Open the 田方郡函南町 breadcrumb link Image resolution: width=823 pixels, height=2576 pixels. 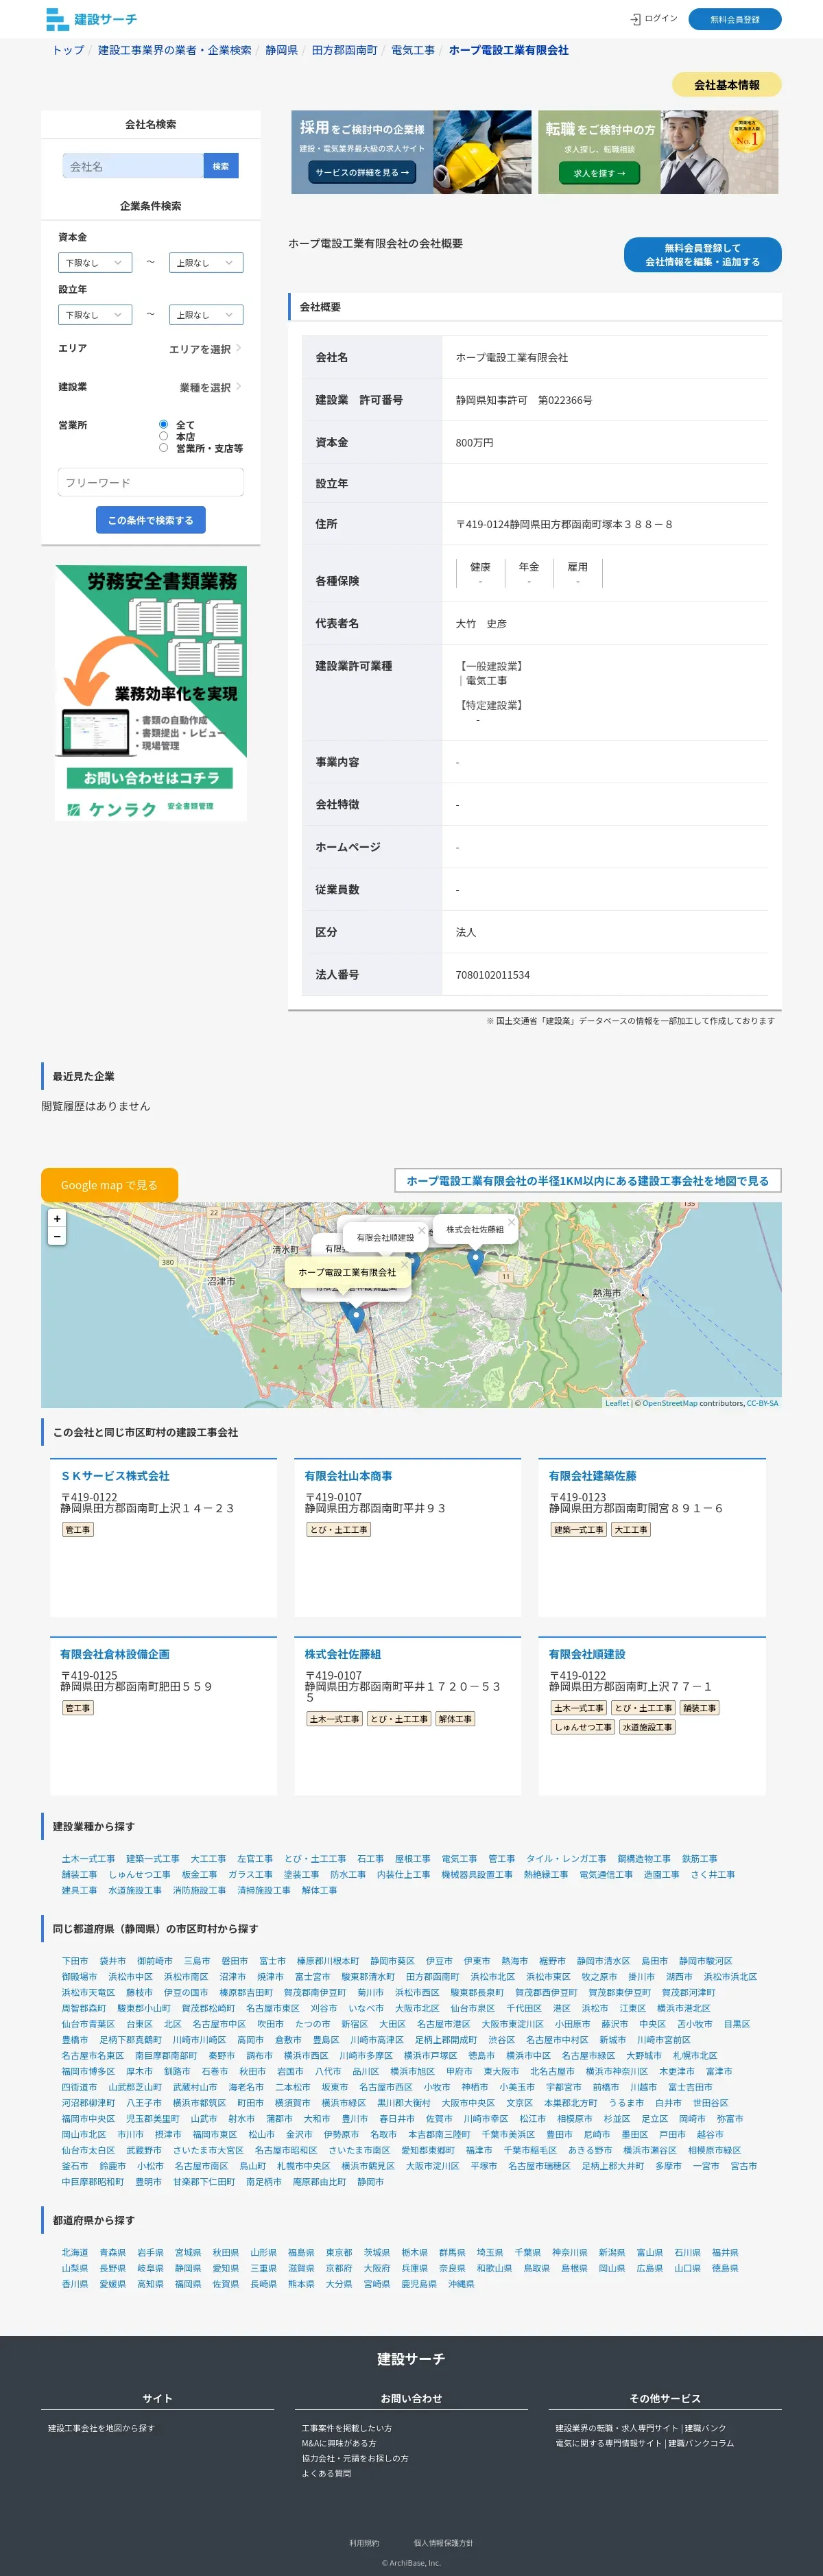point(345,50)
